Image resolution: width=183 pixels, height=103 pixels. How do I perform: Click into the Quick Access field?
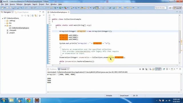(160, 8)
